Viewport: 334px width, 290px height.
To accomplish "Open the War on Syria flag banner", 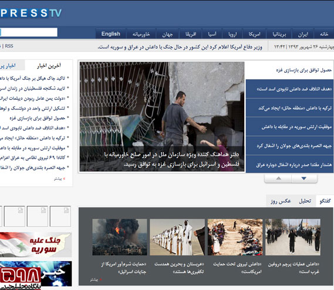I will (36, 244).
